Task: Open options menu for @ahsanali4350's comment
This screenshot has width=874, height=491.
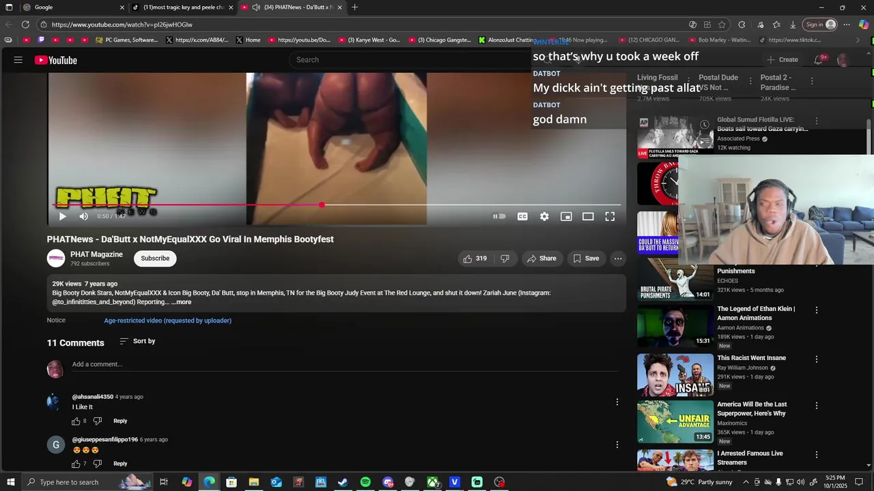Action: (617, 402)
